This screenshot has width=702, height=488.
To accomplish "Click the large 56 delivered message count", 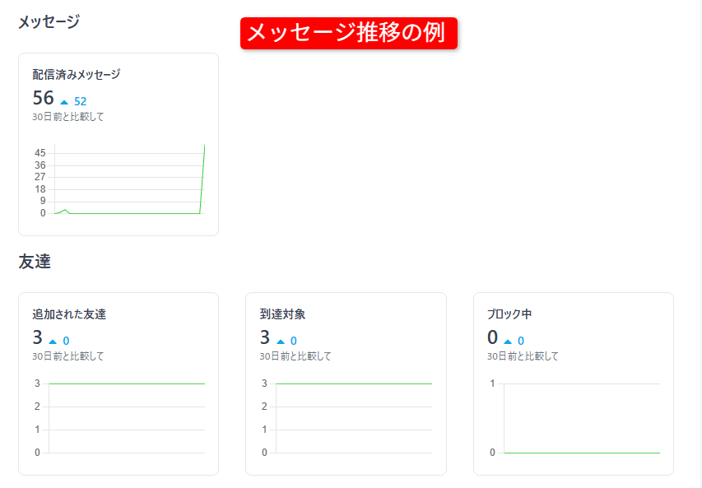I will 43,99.
